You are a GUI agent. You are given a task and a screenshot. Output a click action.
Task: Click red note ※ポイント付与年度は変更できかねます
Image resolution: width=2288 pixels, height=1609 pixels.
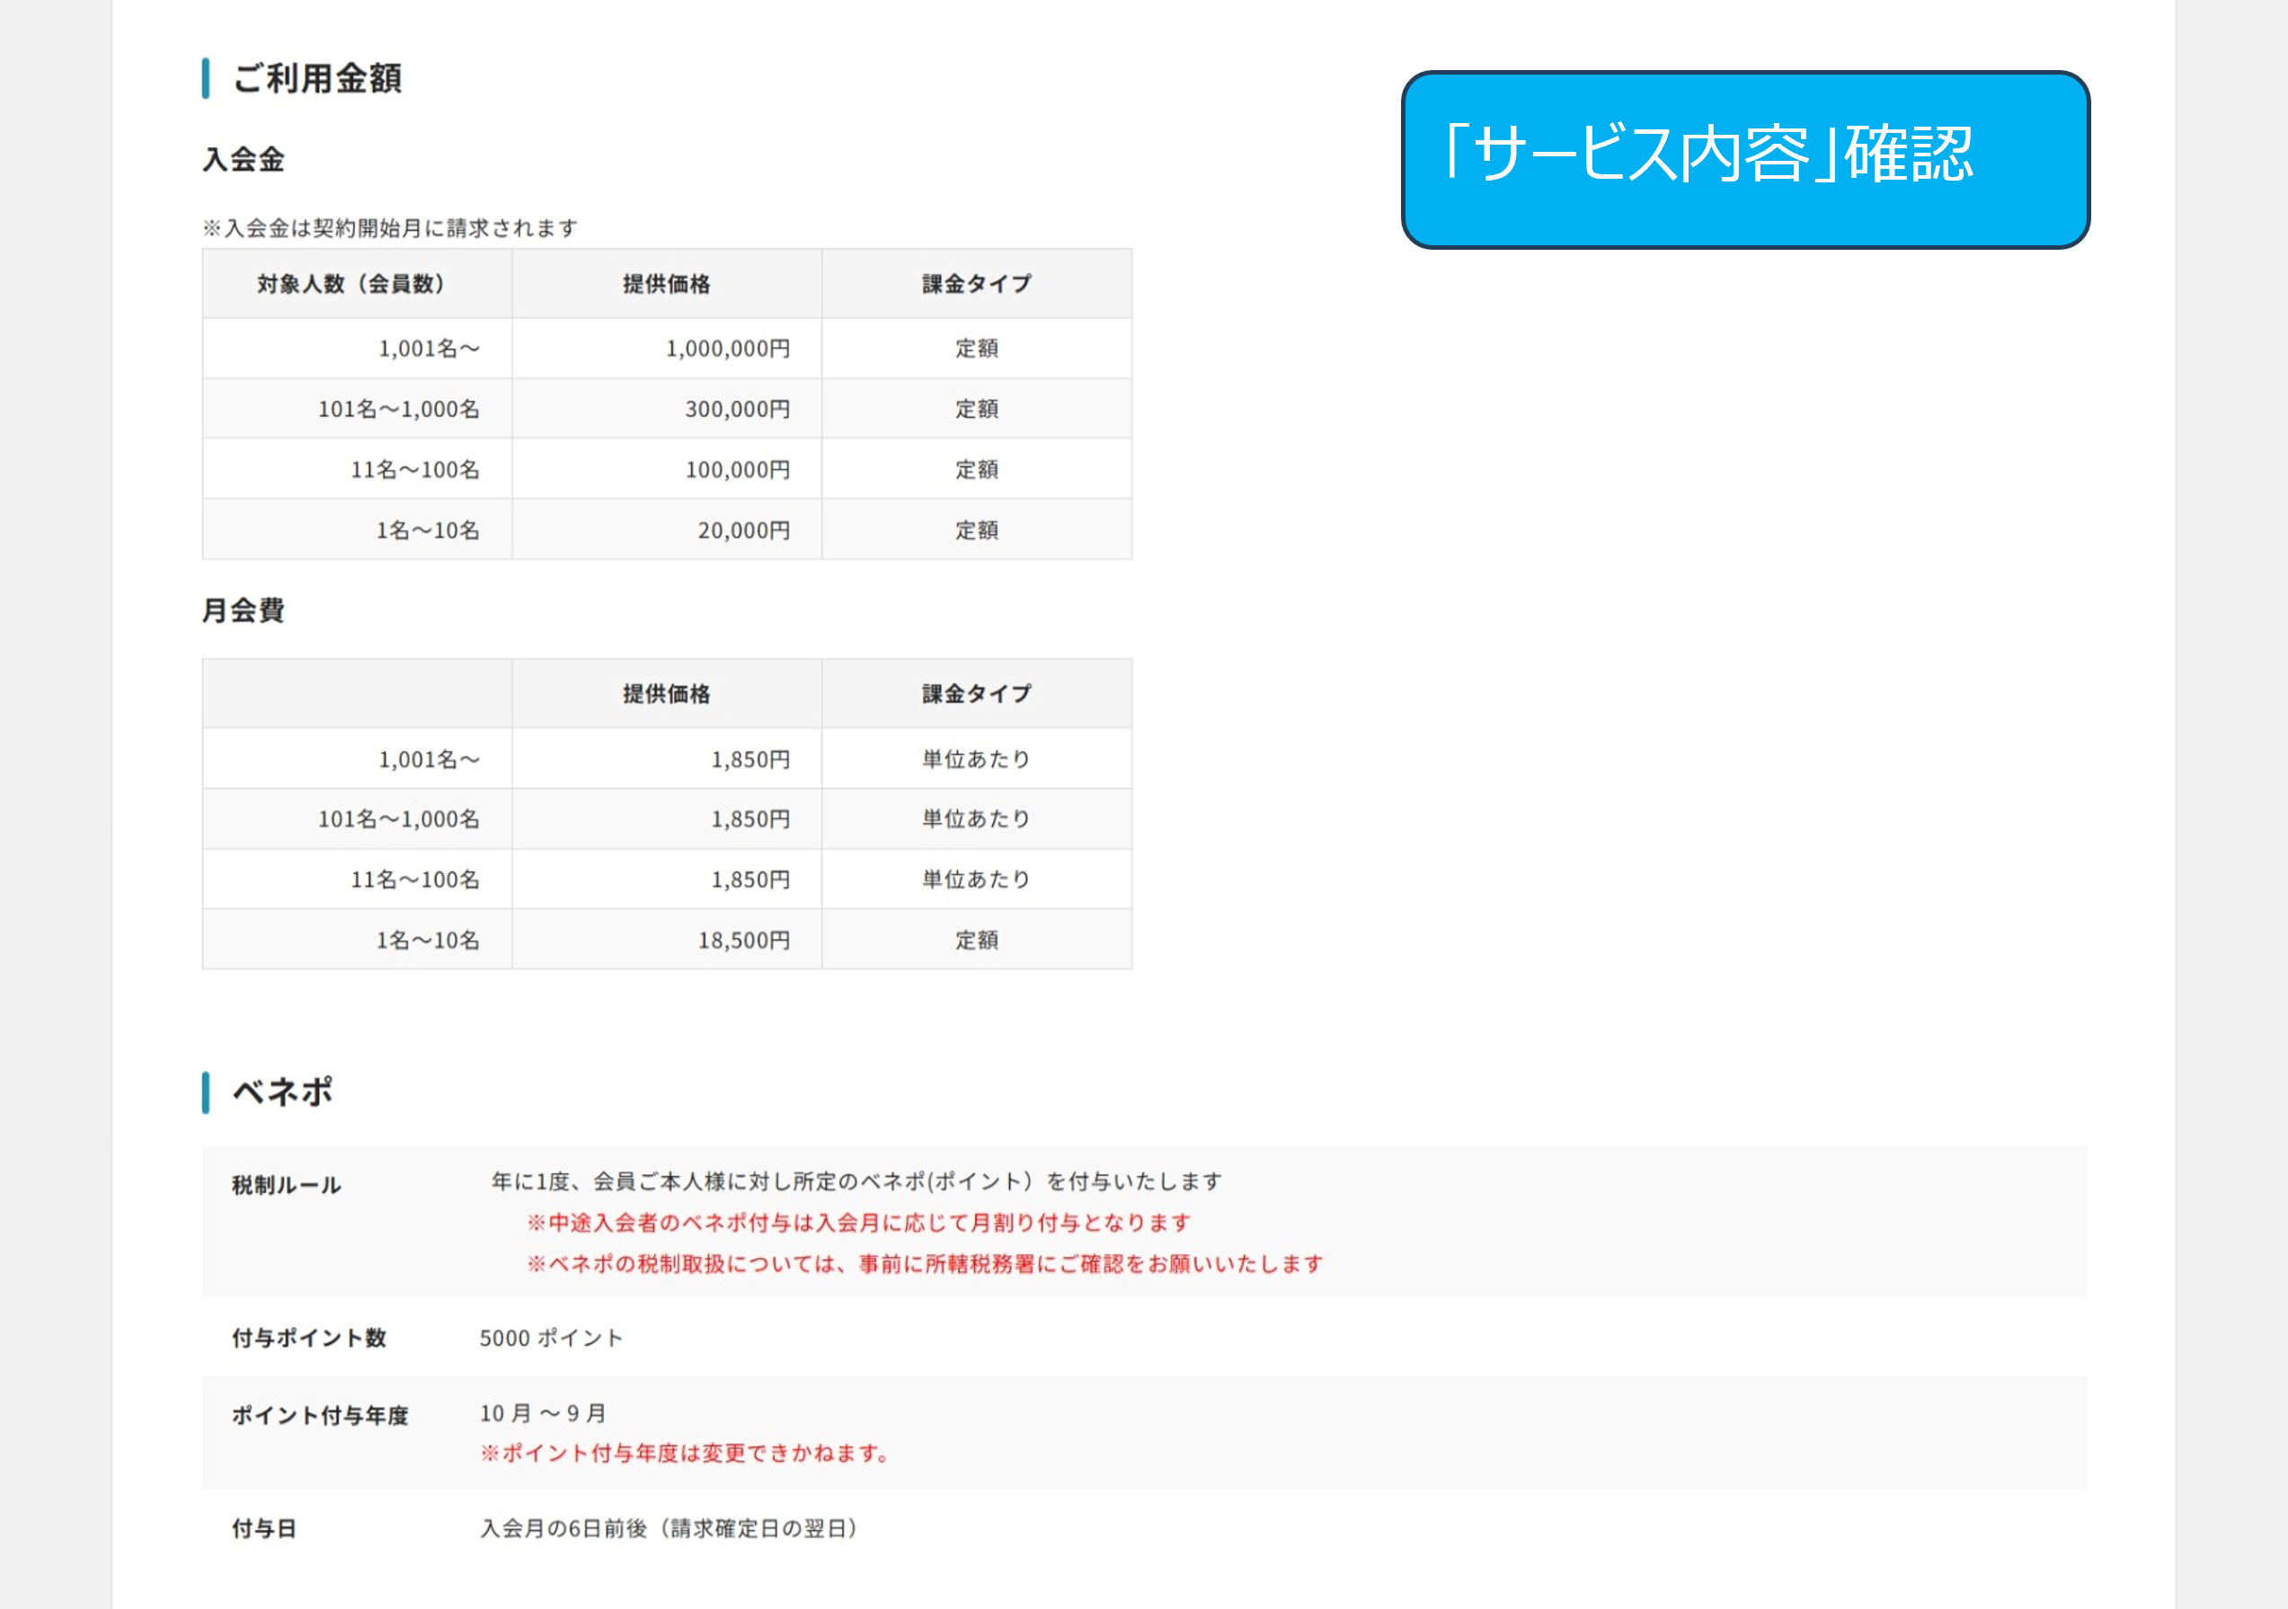(x=685, y=1453)
